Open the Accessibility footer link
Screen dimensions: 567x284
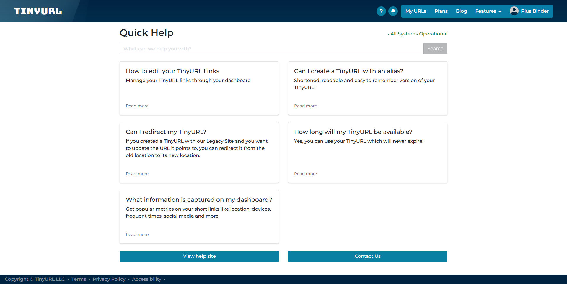pos(146,279)
